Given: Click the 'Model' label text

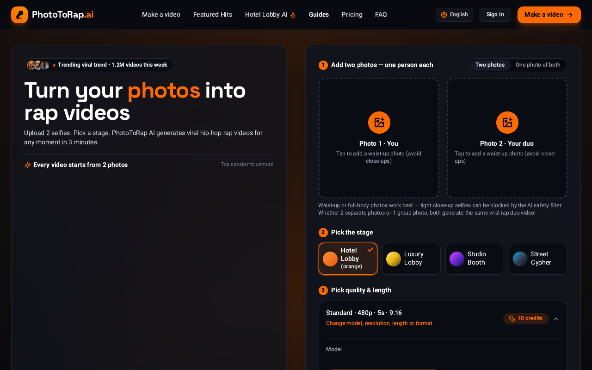Looking at the screenshot, I should tap(334, 350).
